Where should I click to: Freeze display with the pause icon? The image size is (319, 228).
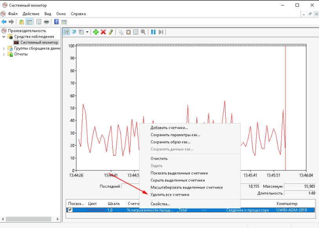click(x=154, y=32)
